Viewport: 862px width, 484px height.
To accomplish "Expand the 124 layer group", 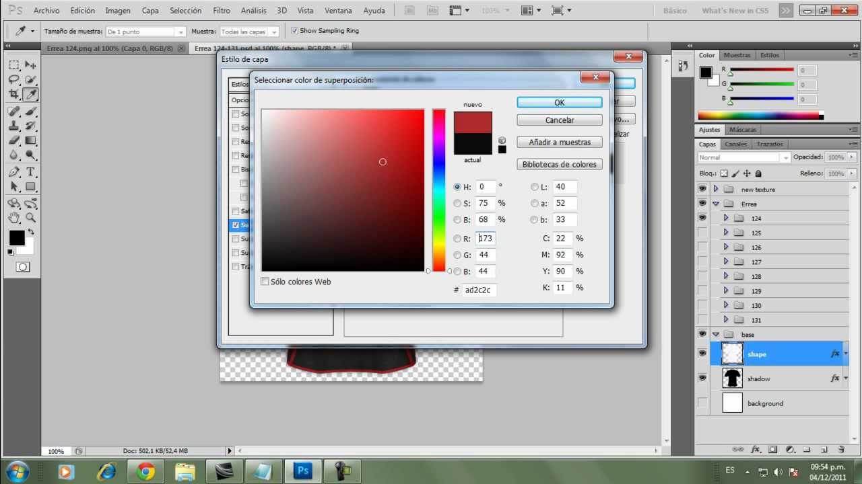I will 726,218.
